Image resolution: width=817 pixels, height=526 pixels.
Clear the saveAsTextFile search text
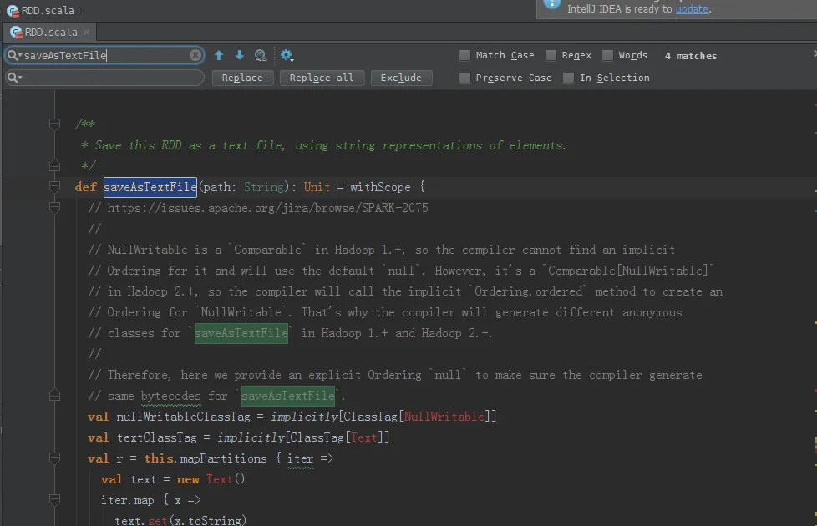pos(195,55)
